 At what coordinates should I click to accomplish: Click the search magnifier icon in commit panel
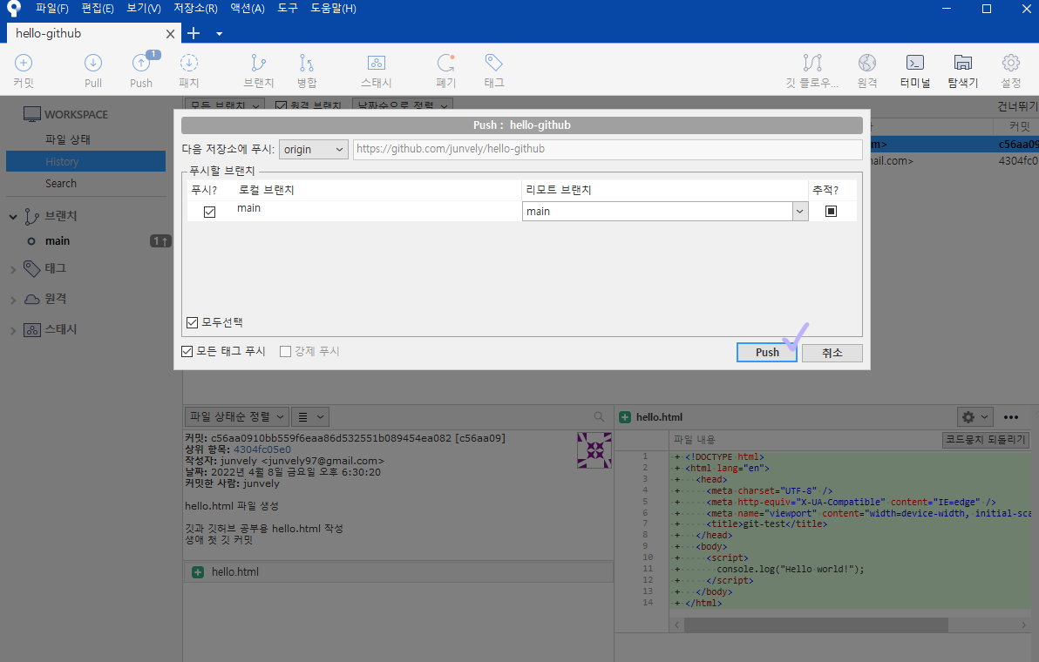pos(599,416)
